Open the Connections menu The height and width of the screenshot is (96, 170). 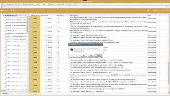[10, 4]
